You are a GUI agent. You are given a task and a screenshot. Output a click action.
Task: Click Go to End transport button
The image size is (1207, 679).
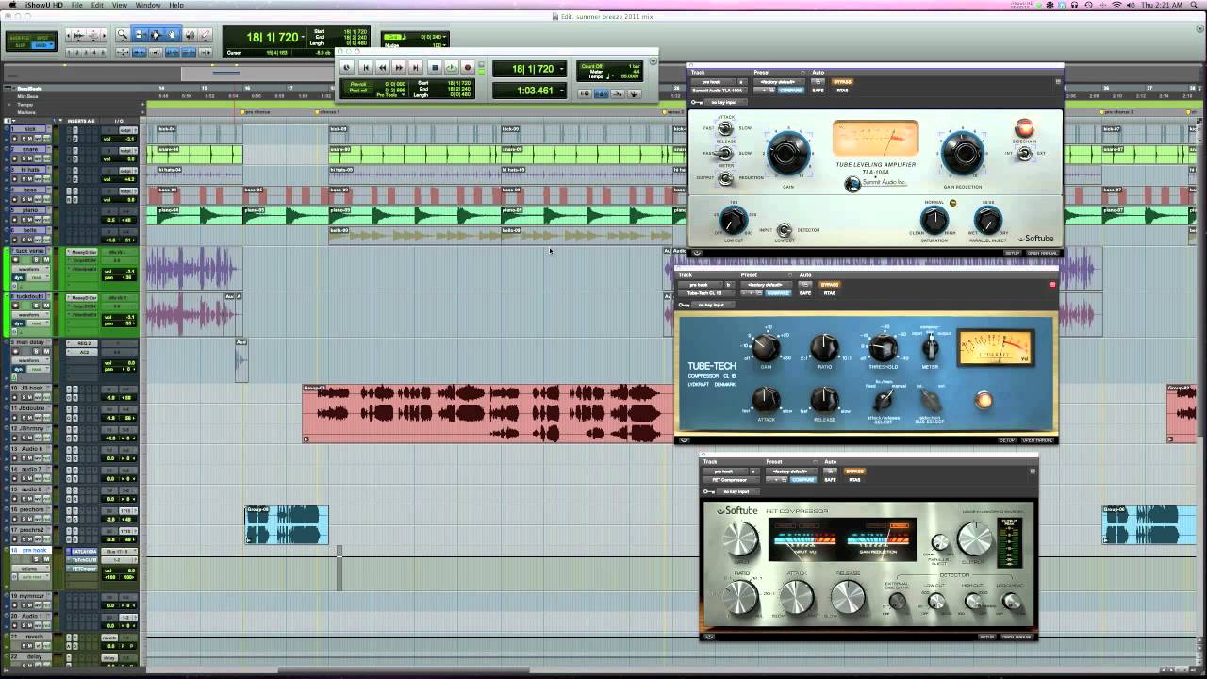(x=415, y=68)
